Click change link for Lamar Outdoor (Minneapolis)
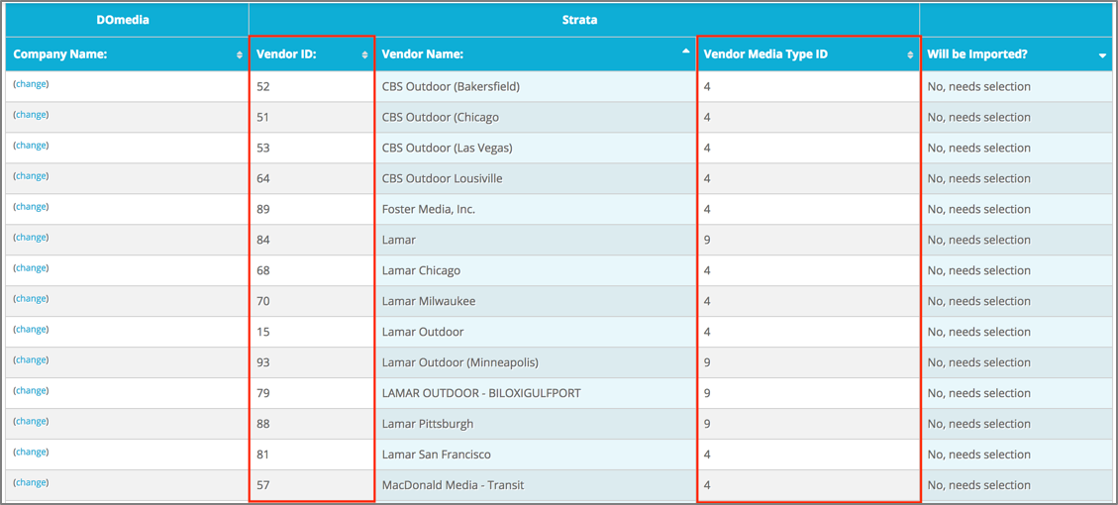 tap(32, 360)
